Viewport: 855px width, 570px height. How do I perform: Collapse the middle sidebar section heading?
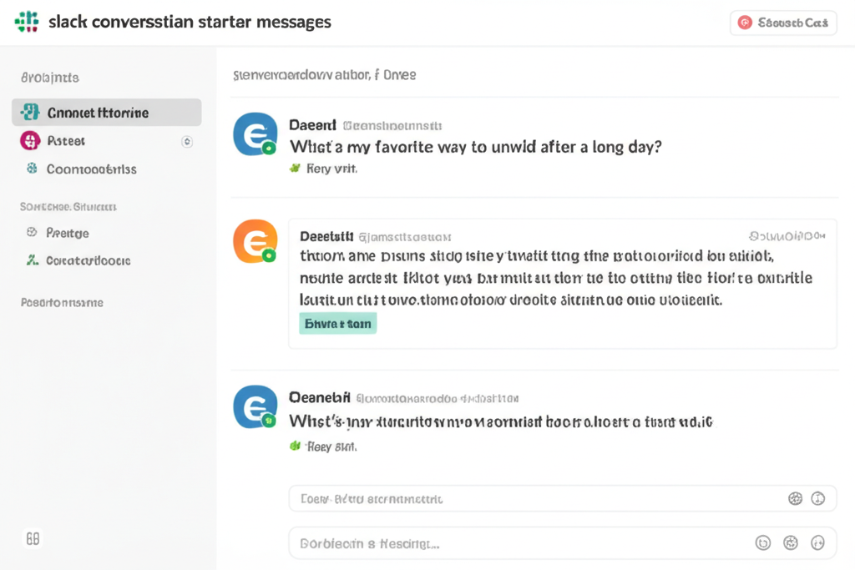[x=68, y=205]
